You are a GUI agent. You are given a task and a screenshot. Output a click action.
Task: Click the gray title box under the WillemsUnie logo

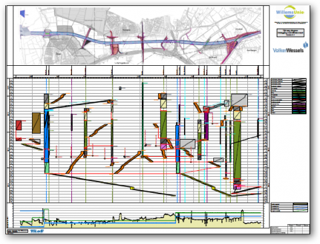coord(291,33)
